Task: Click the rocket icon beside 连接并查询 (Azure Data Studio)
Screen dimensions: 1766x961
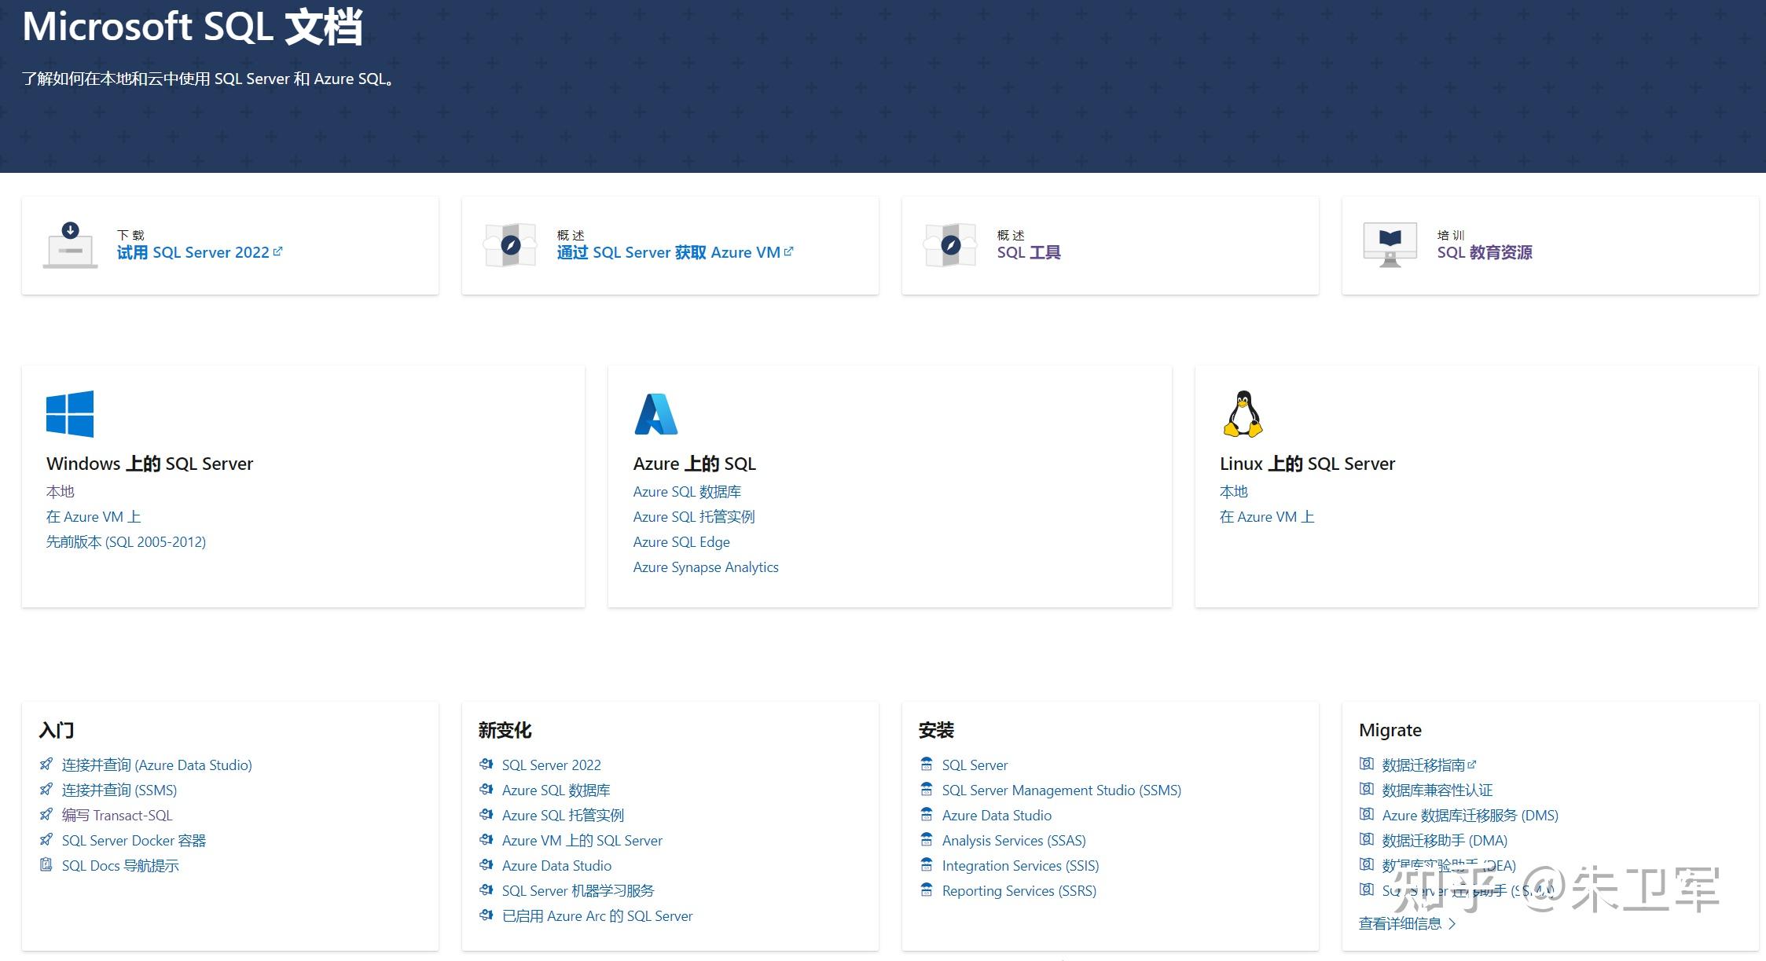Action: tap(46, 764)
